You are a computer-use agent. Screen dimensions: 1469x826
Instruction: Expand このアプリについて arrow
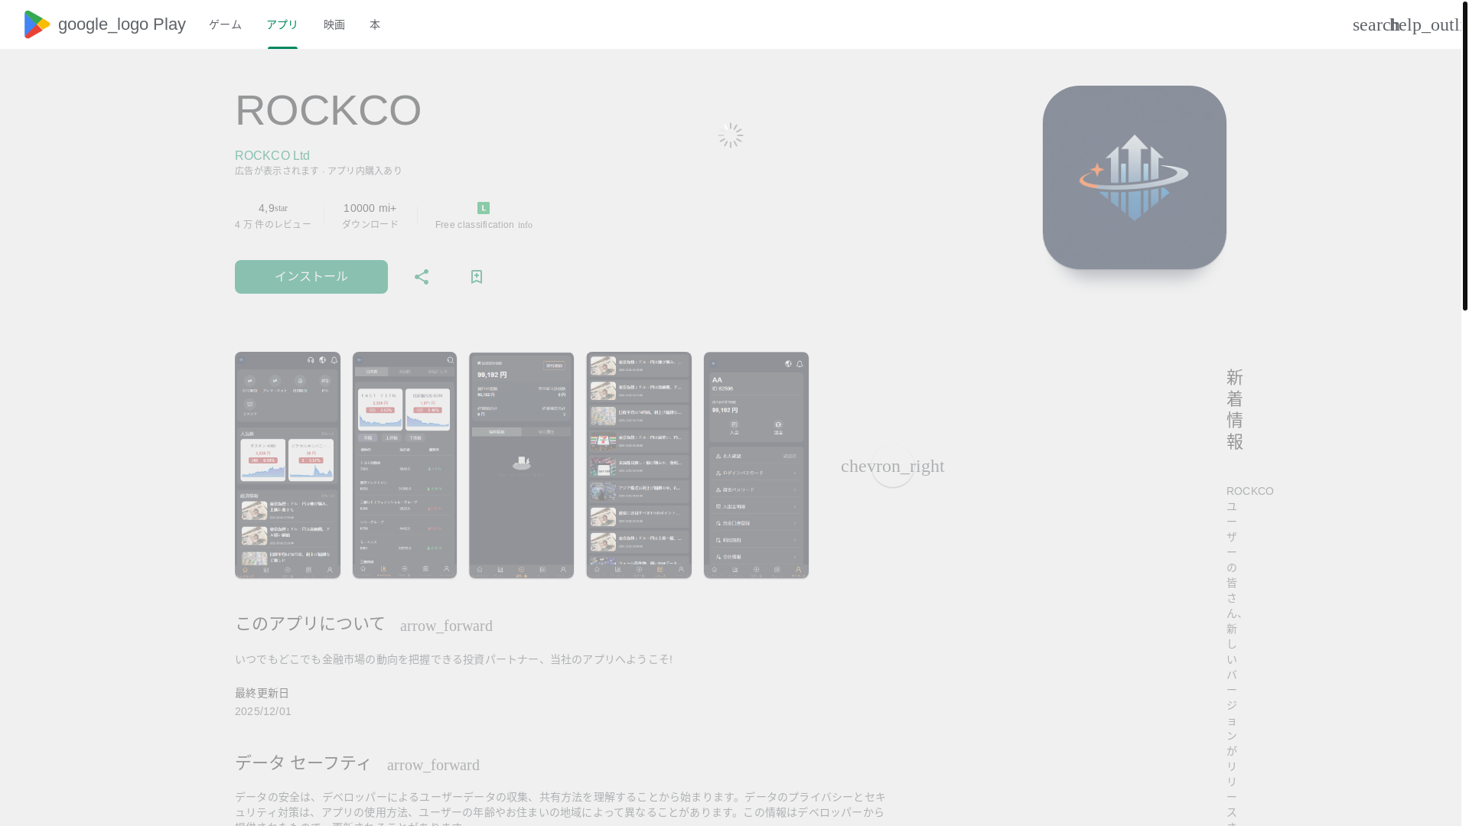coord(446,626)
